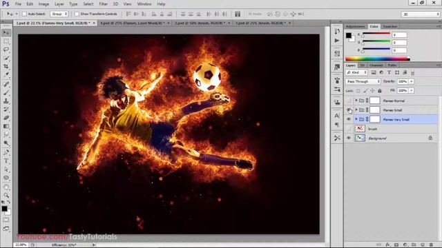Click the zoom percentage field in status bar
Screen dimensions: 442x248
pyautogui.click(x=21, y=245)
